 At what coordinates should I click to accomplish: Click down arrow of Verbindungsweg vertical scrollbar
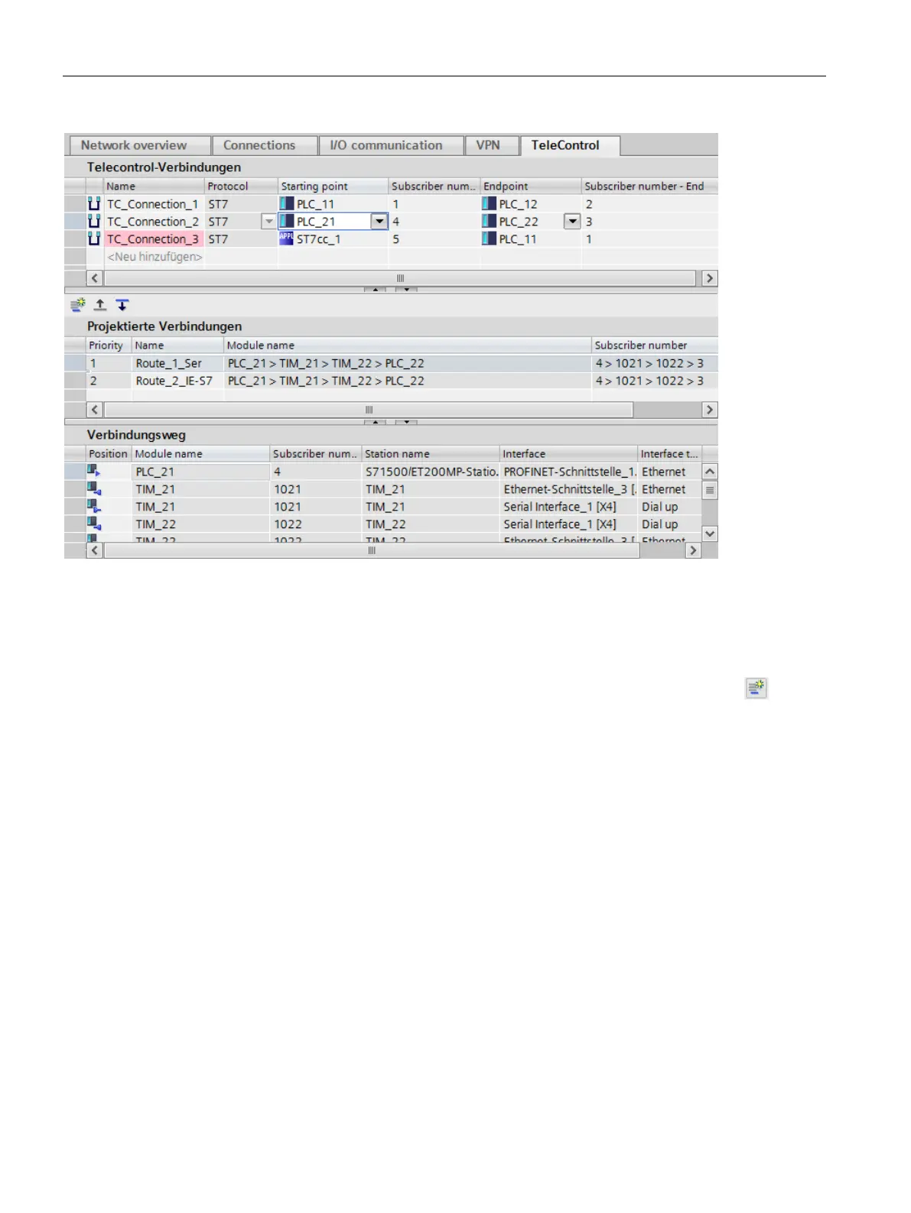pyautogui.click(x=710, y=534)
